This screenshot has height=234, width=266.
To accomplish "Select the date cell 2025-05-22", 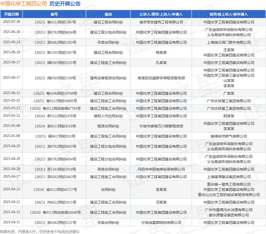I will [11, 116].
